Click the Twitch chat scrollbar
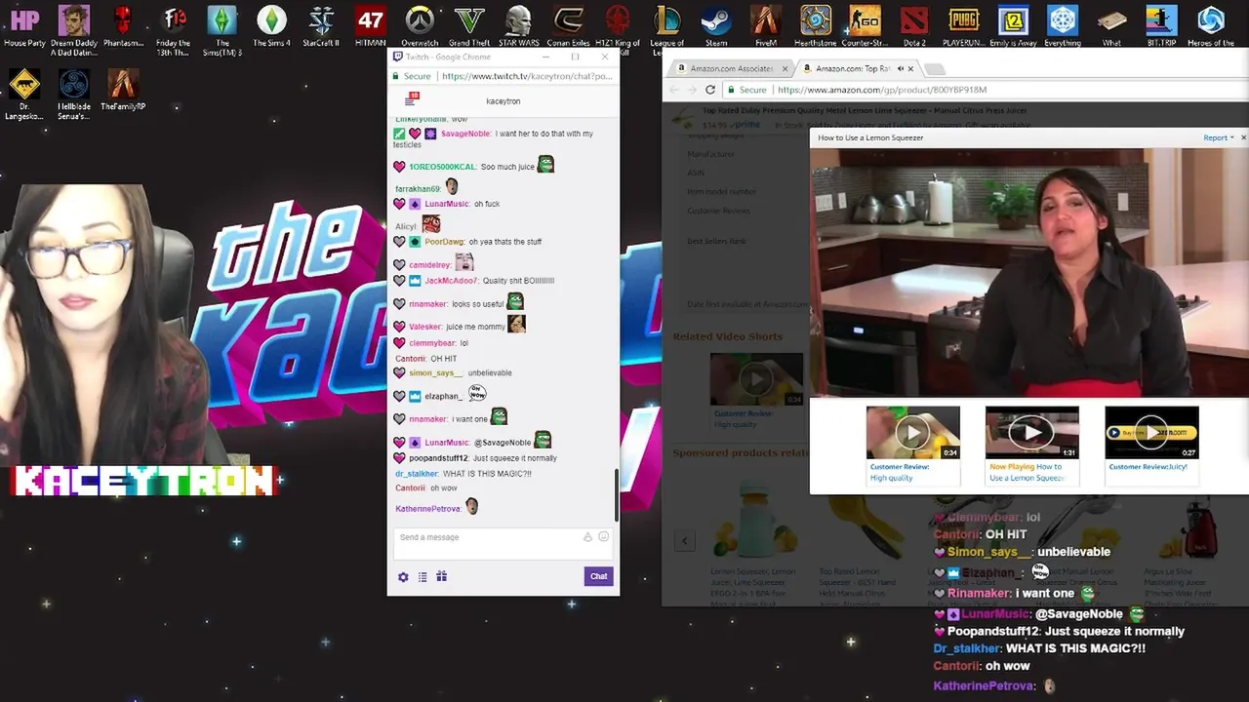Viewport: 1249px width, 702px height. [x=616, y=495]
